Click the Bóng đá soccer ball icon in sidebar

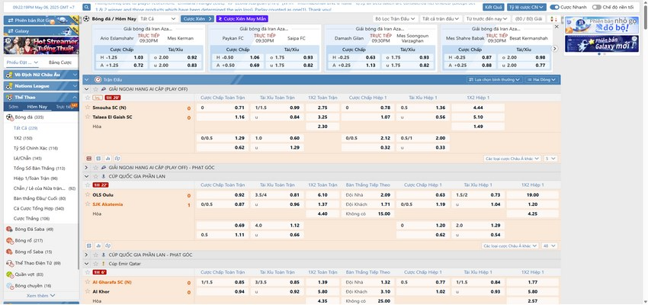point(9,117)
